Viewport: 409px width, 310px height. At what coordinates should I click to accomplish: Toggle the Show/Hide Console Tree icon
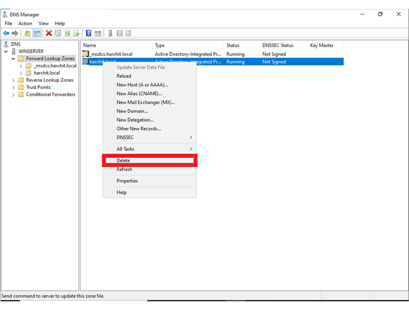point(37,33)
